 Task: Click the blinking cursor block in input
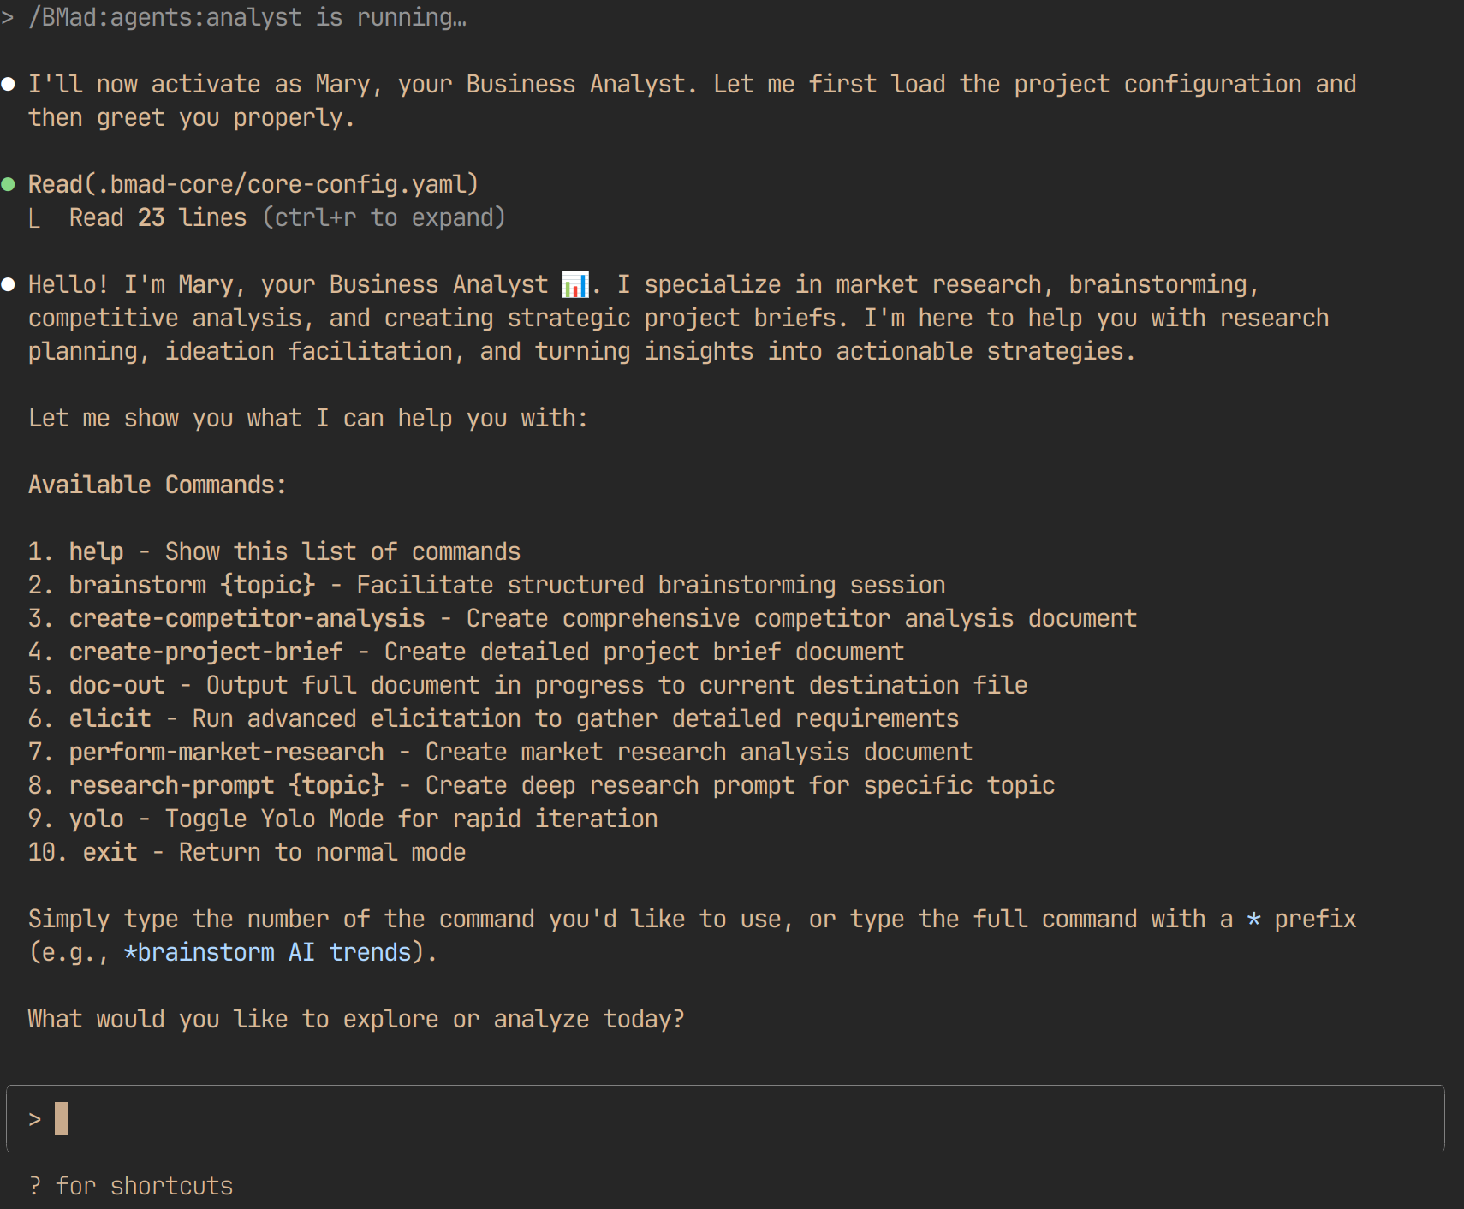[x=62, y=1118]
